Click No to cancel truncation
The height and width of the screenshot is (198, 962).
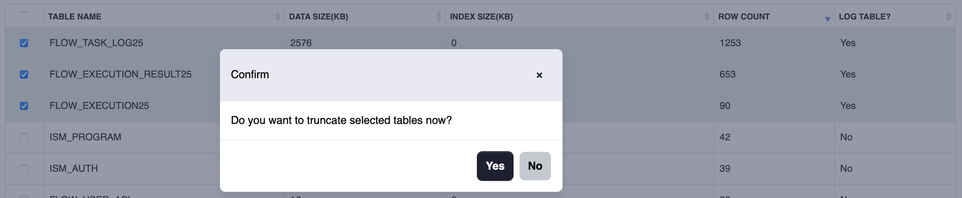click(535, 166)
